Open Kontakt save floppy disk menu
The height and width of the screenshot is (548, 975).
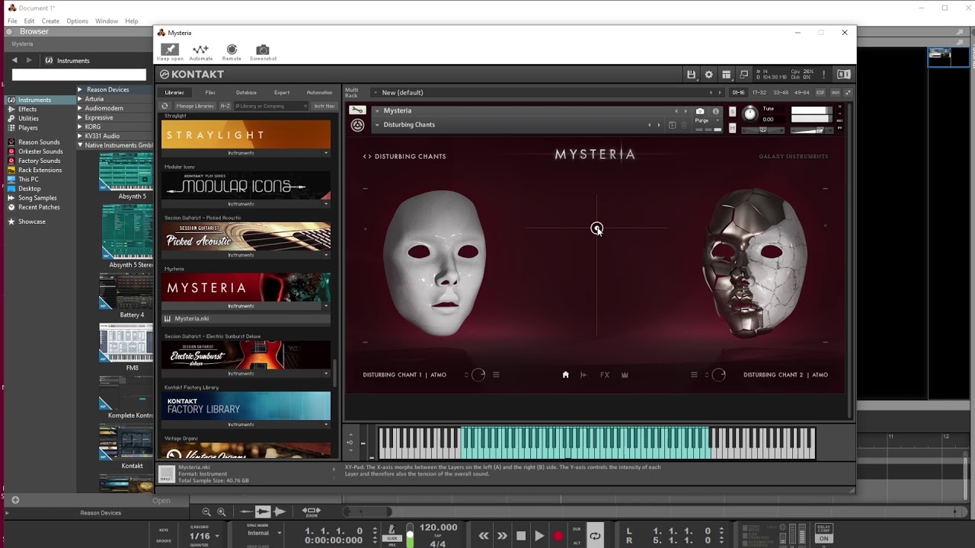691,75
